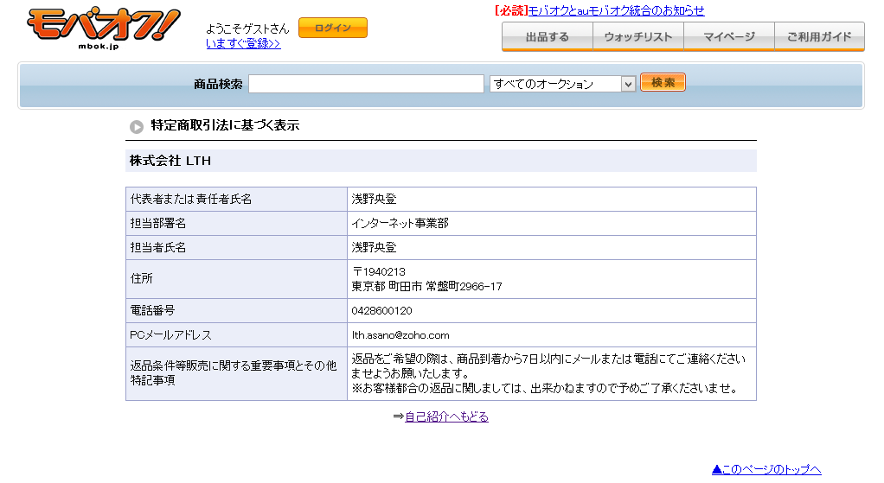Image resolution: width=884 pixels, height=483 pixels.
Task: Click the phone number 0428600120
Action: [x=381, y=311]
